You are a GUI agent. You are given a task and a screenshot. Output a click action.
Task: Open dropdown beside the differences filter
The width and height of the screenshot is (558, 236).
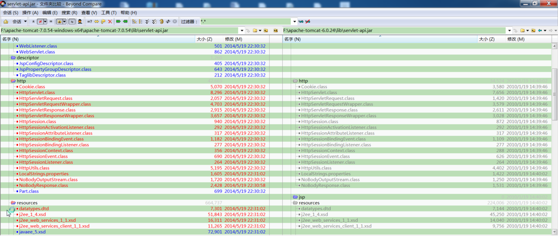(x=45, y=21)
